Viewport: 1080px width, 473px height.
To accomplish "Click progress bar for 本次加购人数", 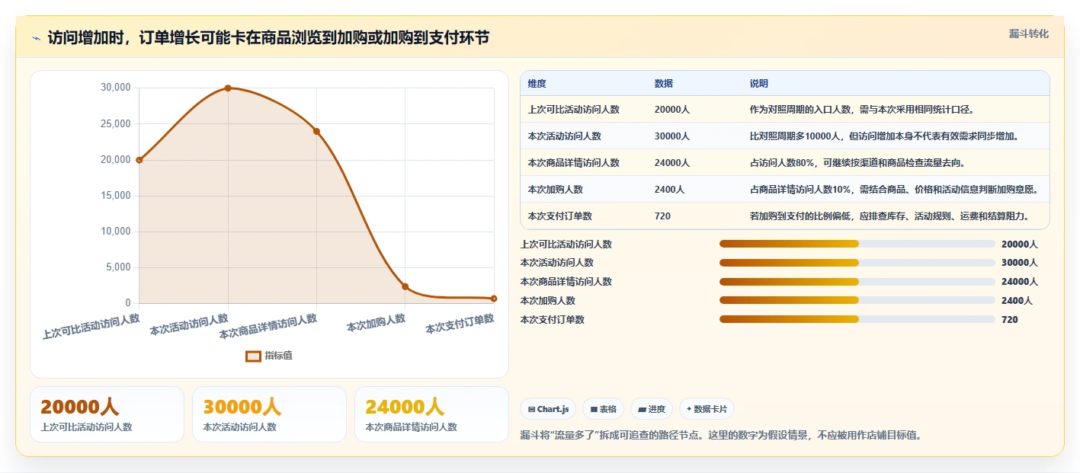I will pos(857,300).
